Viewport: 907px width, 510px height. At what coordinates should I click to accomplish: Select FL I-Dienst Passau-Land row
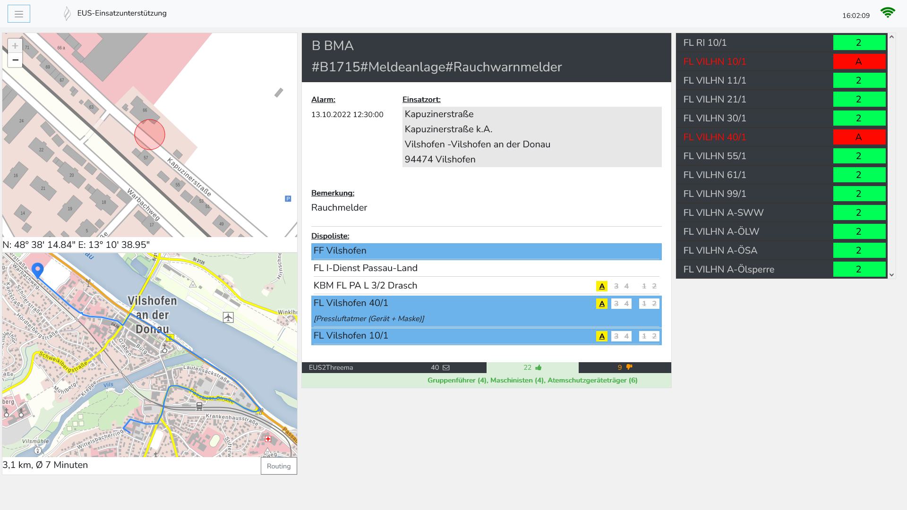coord(486,268)
